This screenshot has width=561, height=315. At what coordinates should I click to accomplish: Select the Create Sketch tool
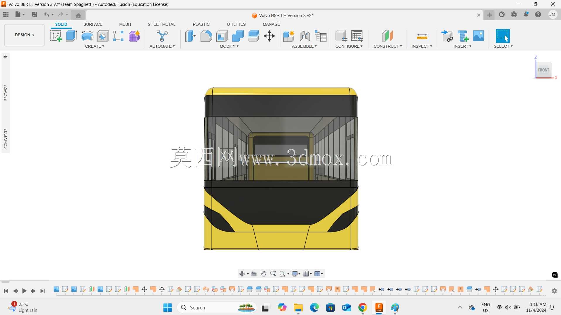coord(56,36)
